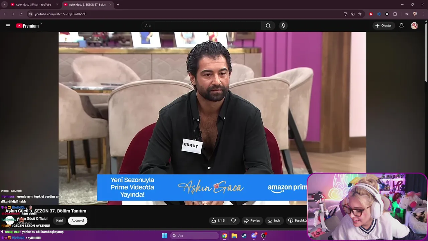Open a new browser tab
The image size is (428, 241).
tap(118, 5)
